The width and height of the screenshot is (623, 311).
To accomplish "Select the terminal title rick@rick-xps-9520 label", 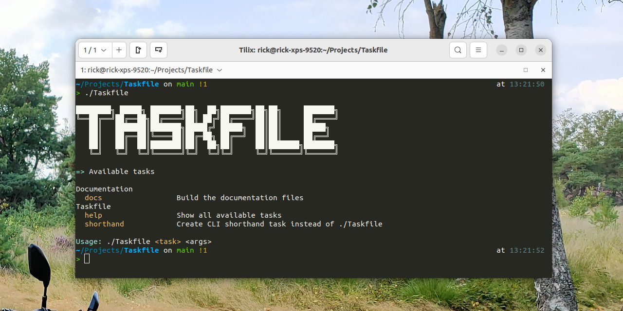I will click(x=147, y=70).
